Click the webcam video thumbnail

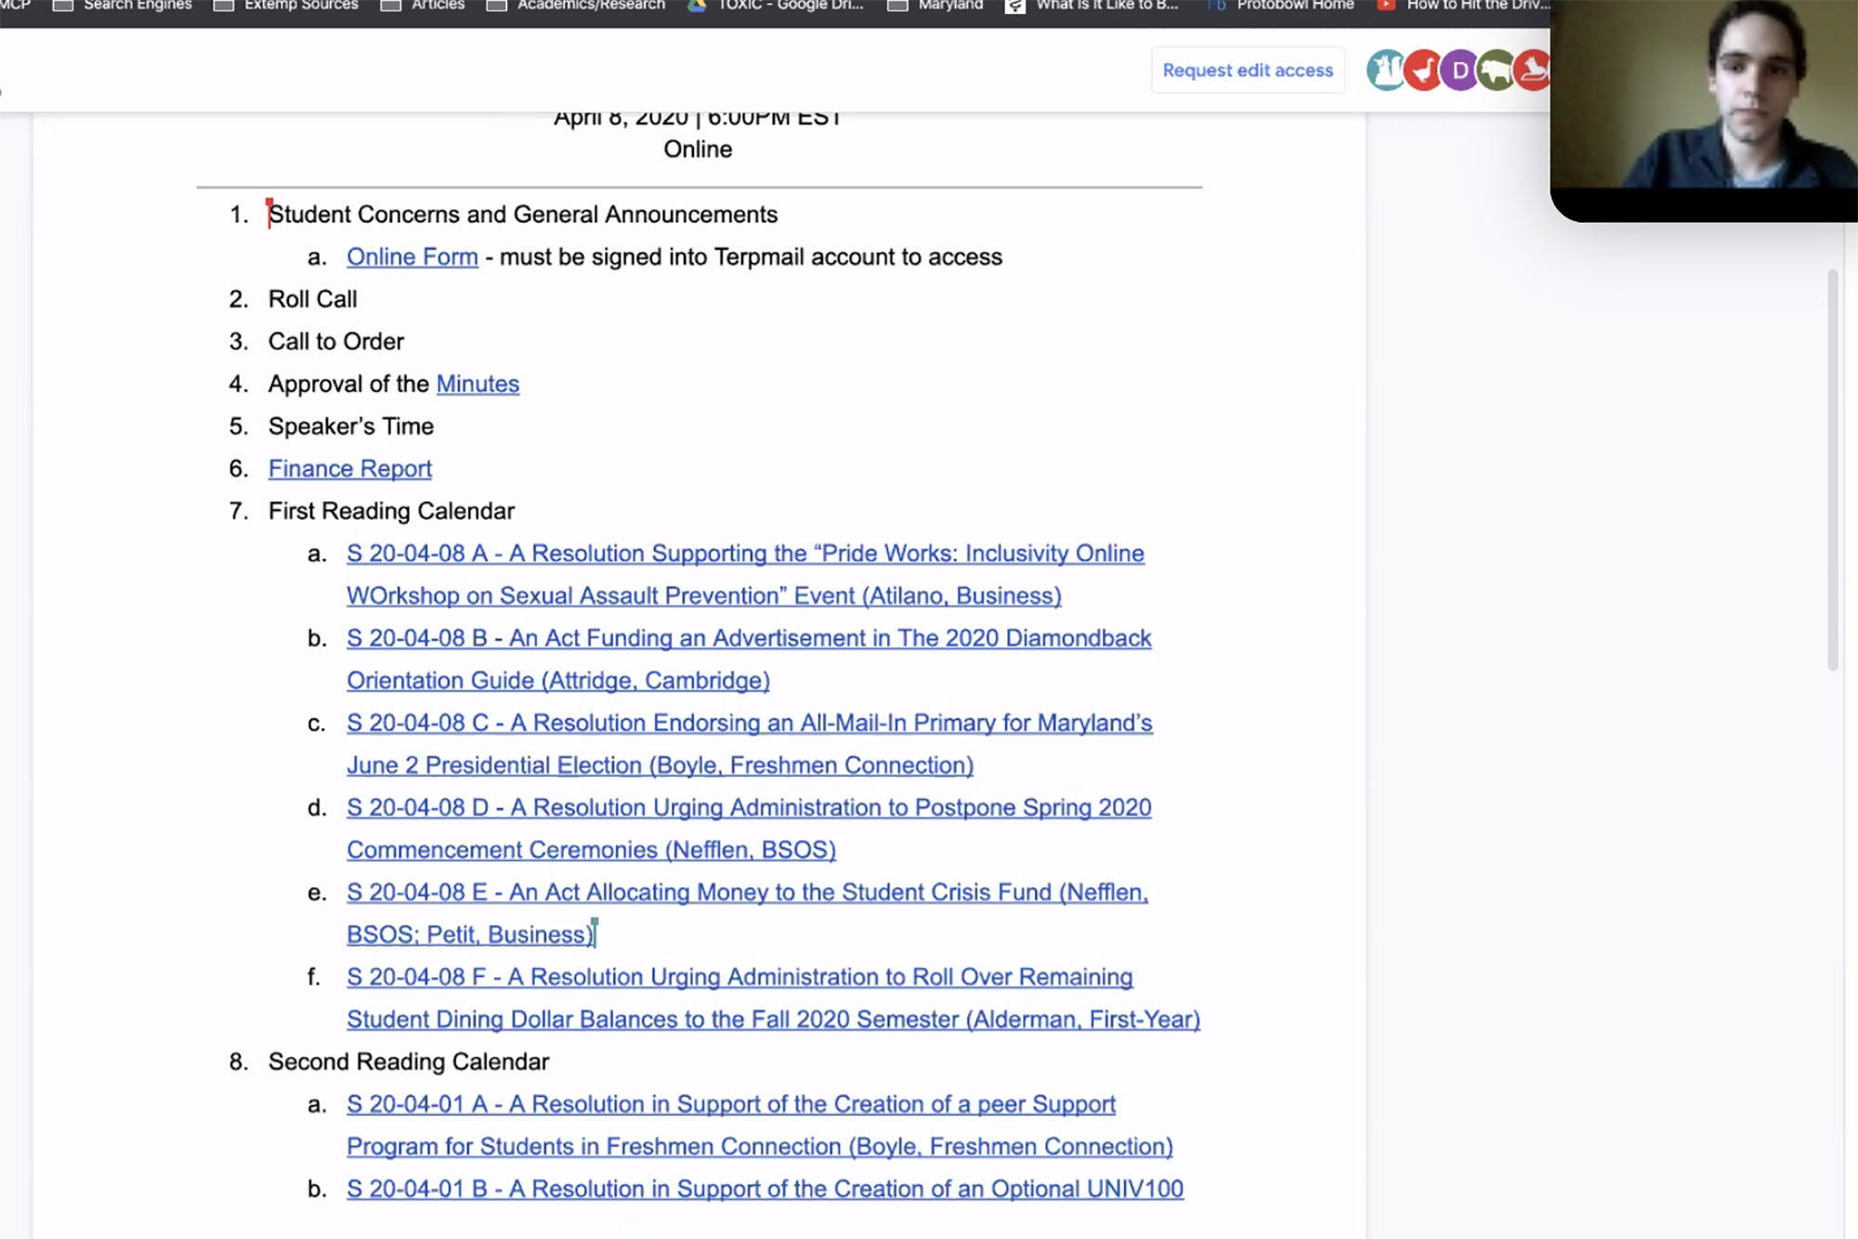coord(1703,102)
